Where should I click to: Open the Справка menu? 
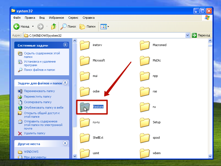point(89,18)
